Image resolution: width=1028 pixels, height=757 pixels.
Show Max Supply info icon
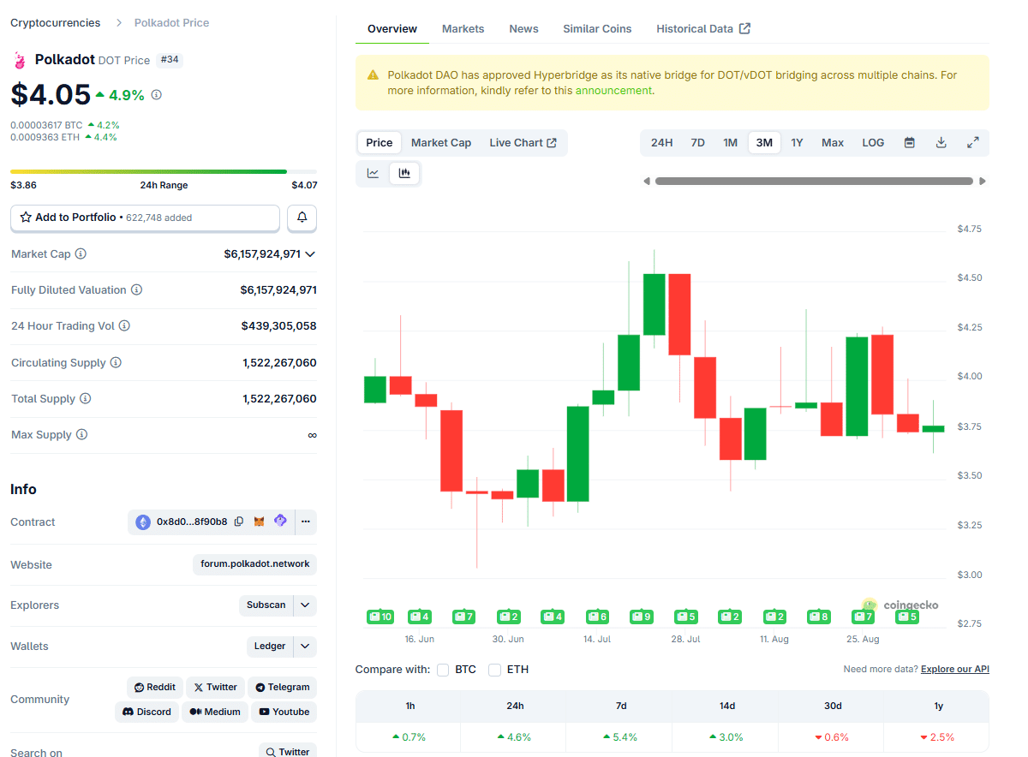coord(81,435)
